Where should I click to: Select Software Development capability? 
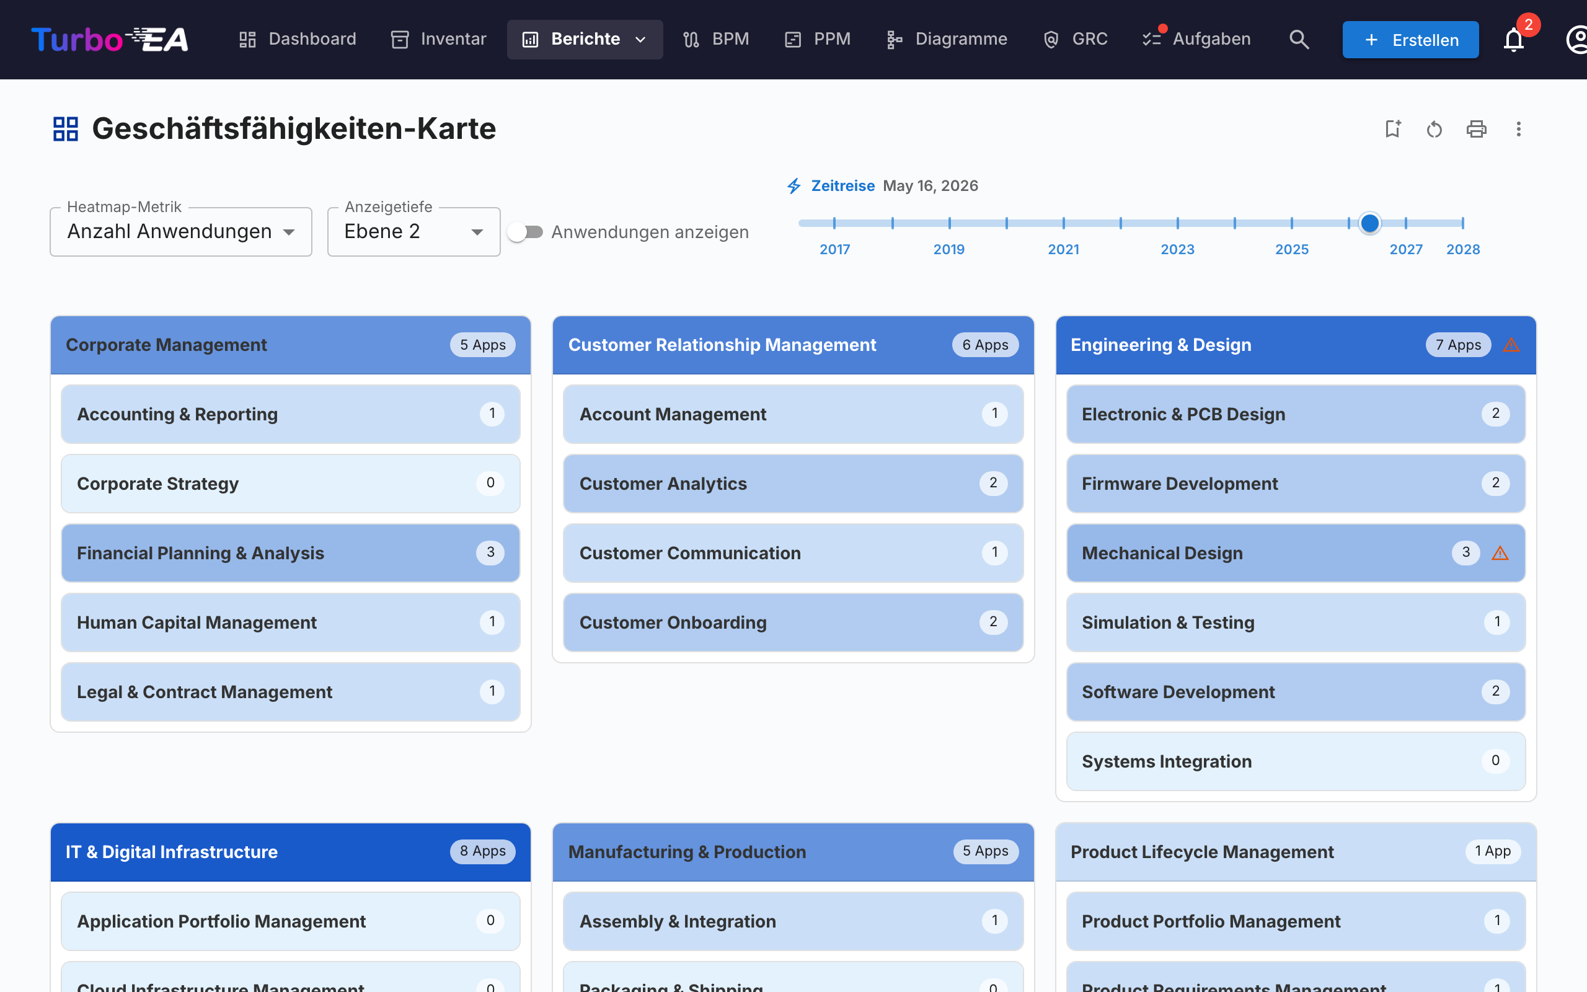click(x=1295, y=692)
